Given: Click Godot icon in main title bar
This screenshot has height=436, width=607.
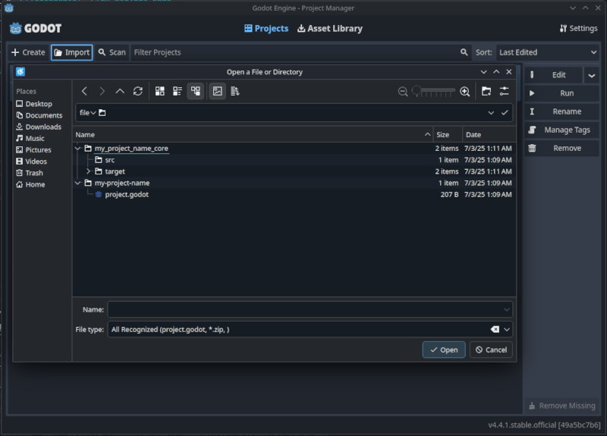Looking at the screenshot, I should pyautogui.click(x=9, y=8).
